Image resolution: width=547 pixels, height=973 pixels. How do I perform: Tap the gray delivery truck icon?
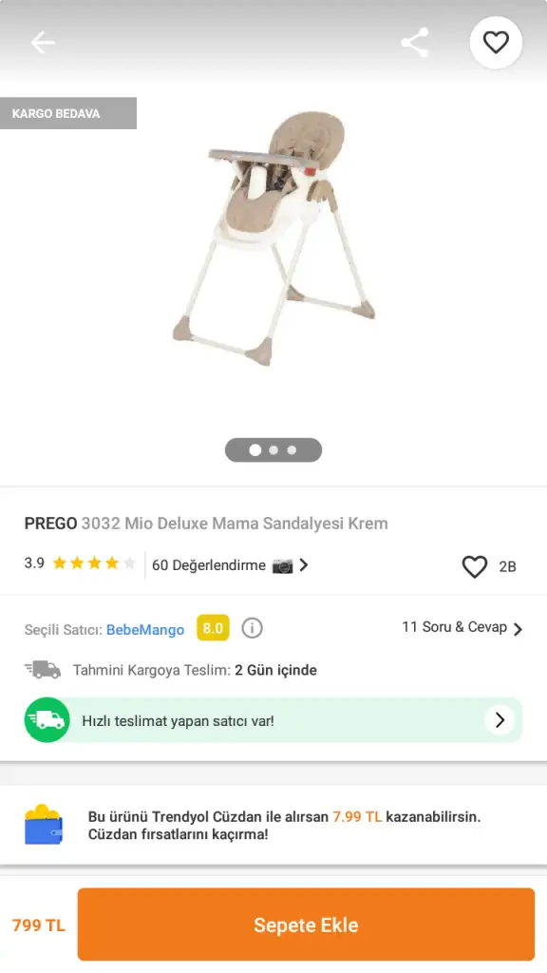pyautogui.click(x=43, y=670)
